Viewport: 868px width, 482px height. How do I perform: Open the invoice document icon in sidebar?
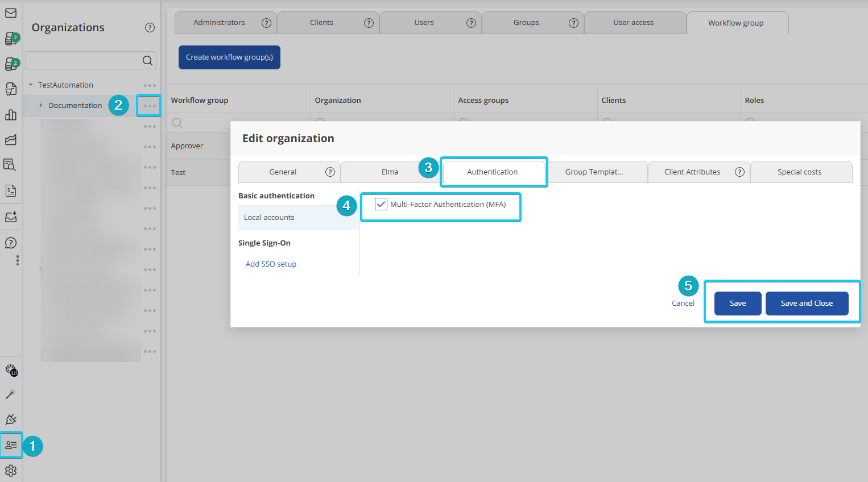pos(11,190)
